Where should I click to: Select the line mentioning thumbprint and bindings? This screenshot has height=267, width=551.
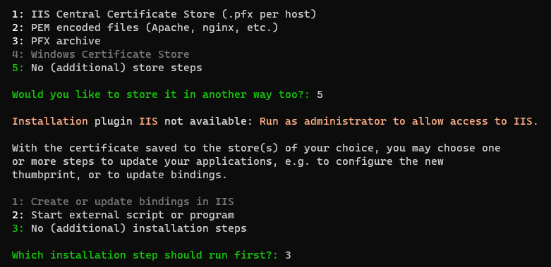(119, 175)
